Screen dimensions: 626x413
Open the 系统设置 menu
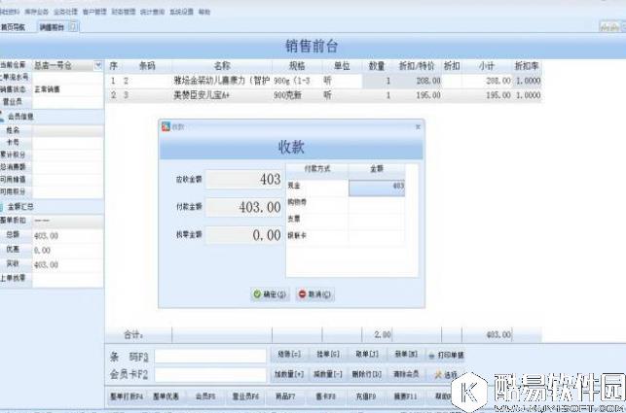click(181, 12)
